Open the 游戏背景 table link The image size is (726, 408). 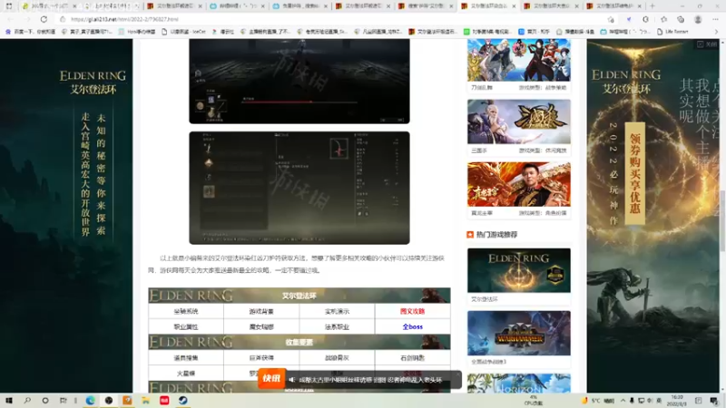pyautogui.click(x=261, y=311)
